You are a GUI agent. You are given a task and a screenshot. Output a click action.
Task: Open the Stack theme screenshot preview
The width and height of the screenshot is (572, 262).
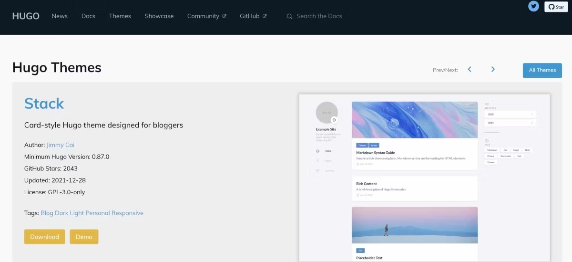pos(424,178)
